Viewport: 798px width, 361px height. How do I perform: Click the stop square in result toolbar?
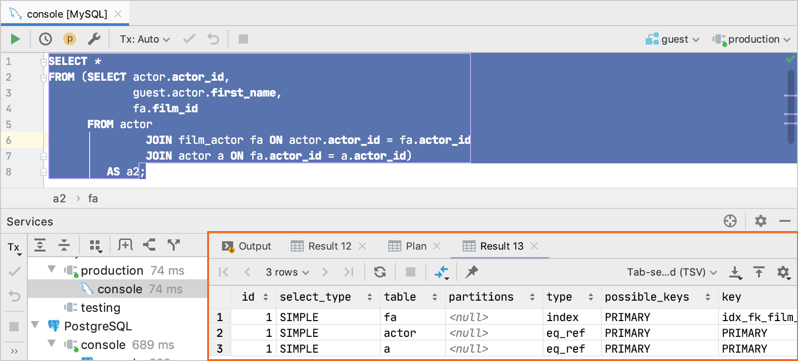[x=411, y=272]
